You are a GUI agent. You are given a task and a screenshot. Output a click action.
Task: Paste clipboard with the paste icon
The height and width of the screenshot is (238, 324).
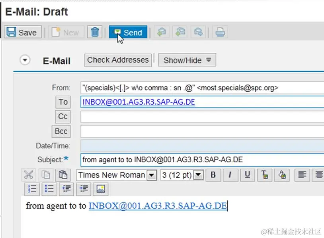point(63,175)
